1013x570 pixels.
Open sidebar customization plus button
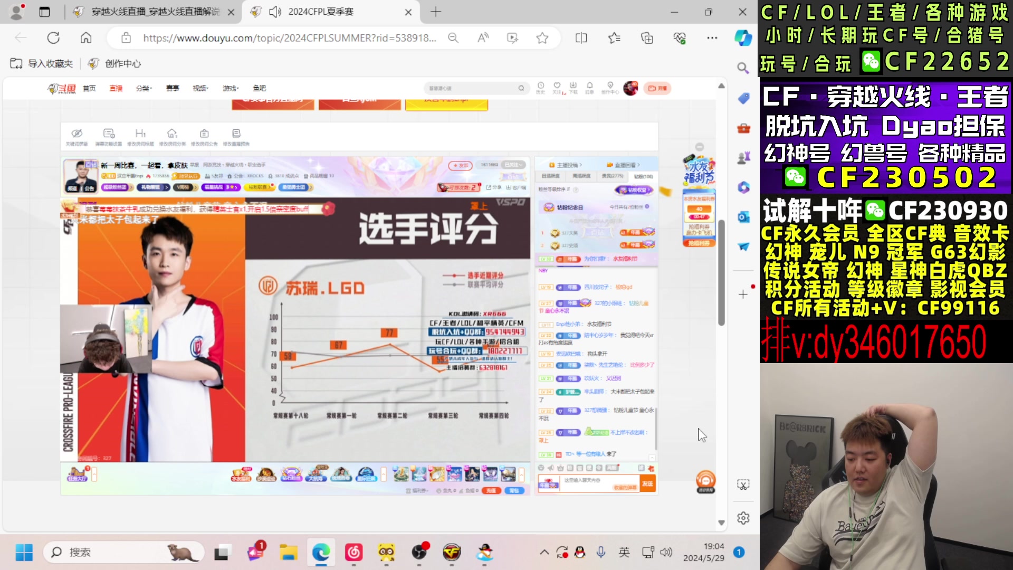tap(743, 294)
